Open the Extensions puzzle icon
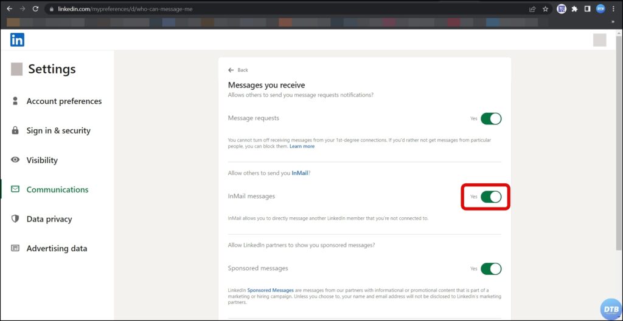 (x=574, y=9)
